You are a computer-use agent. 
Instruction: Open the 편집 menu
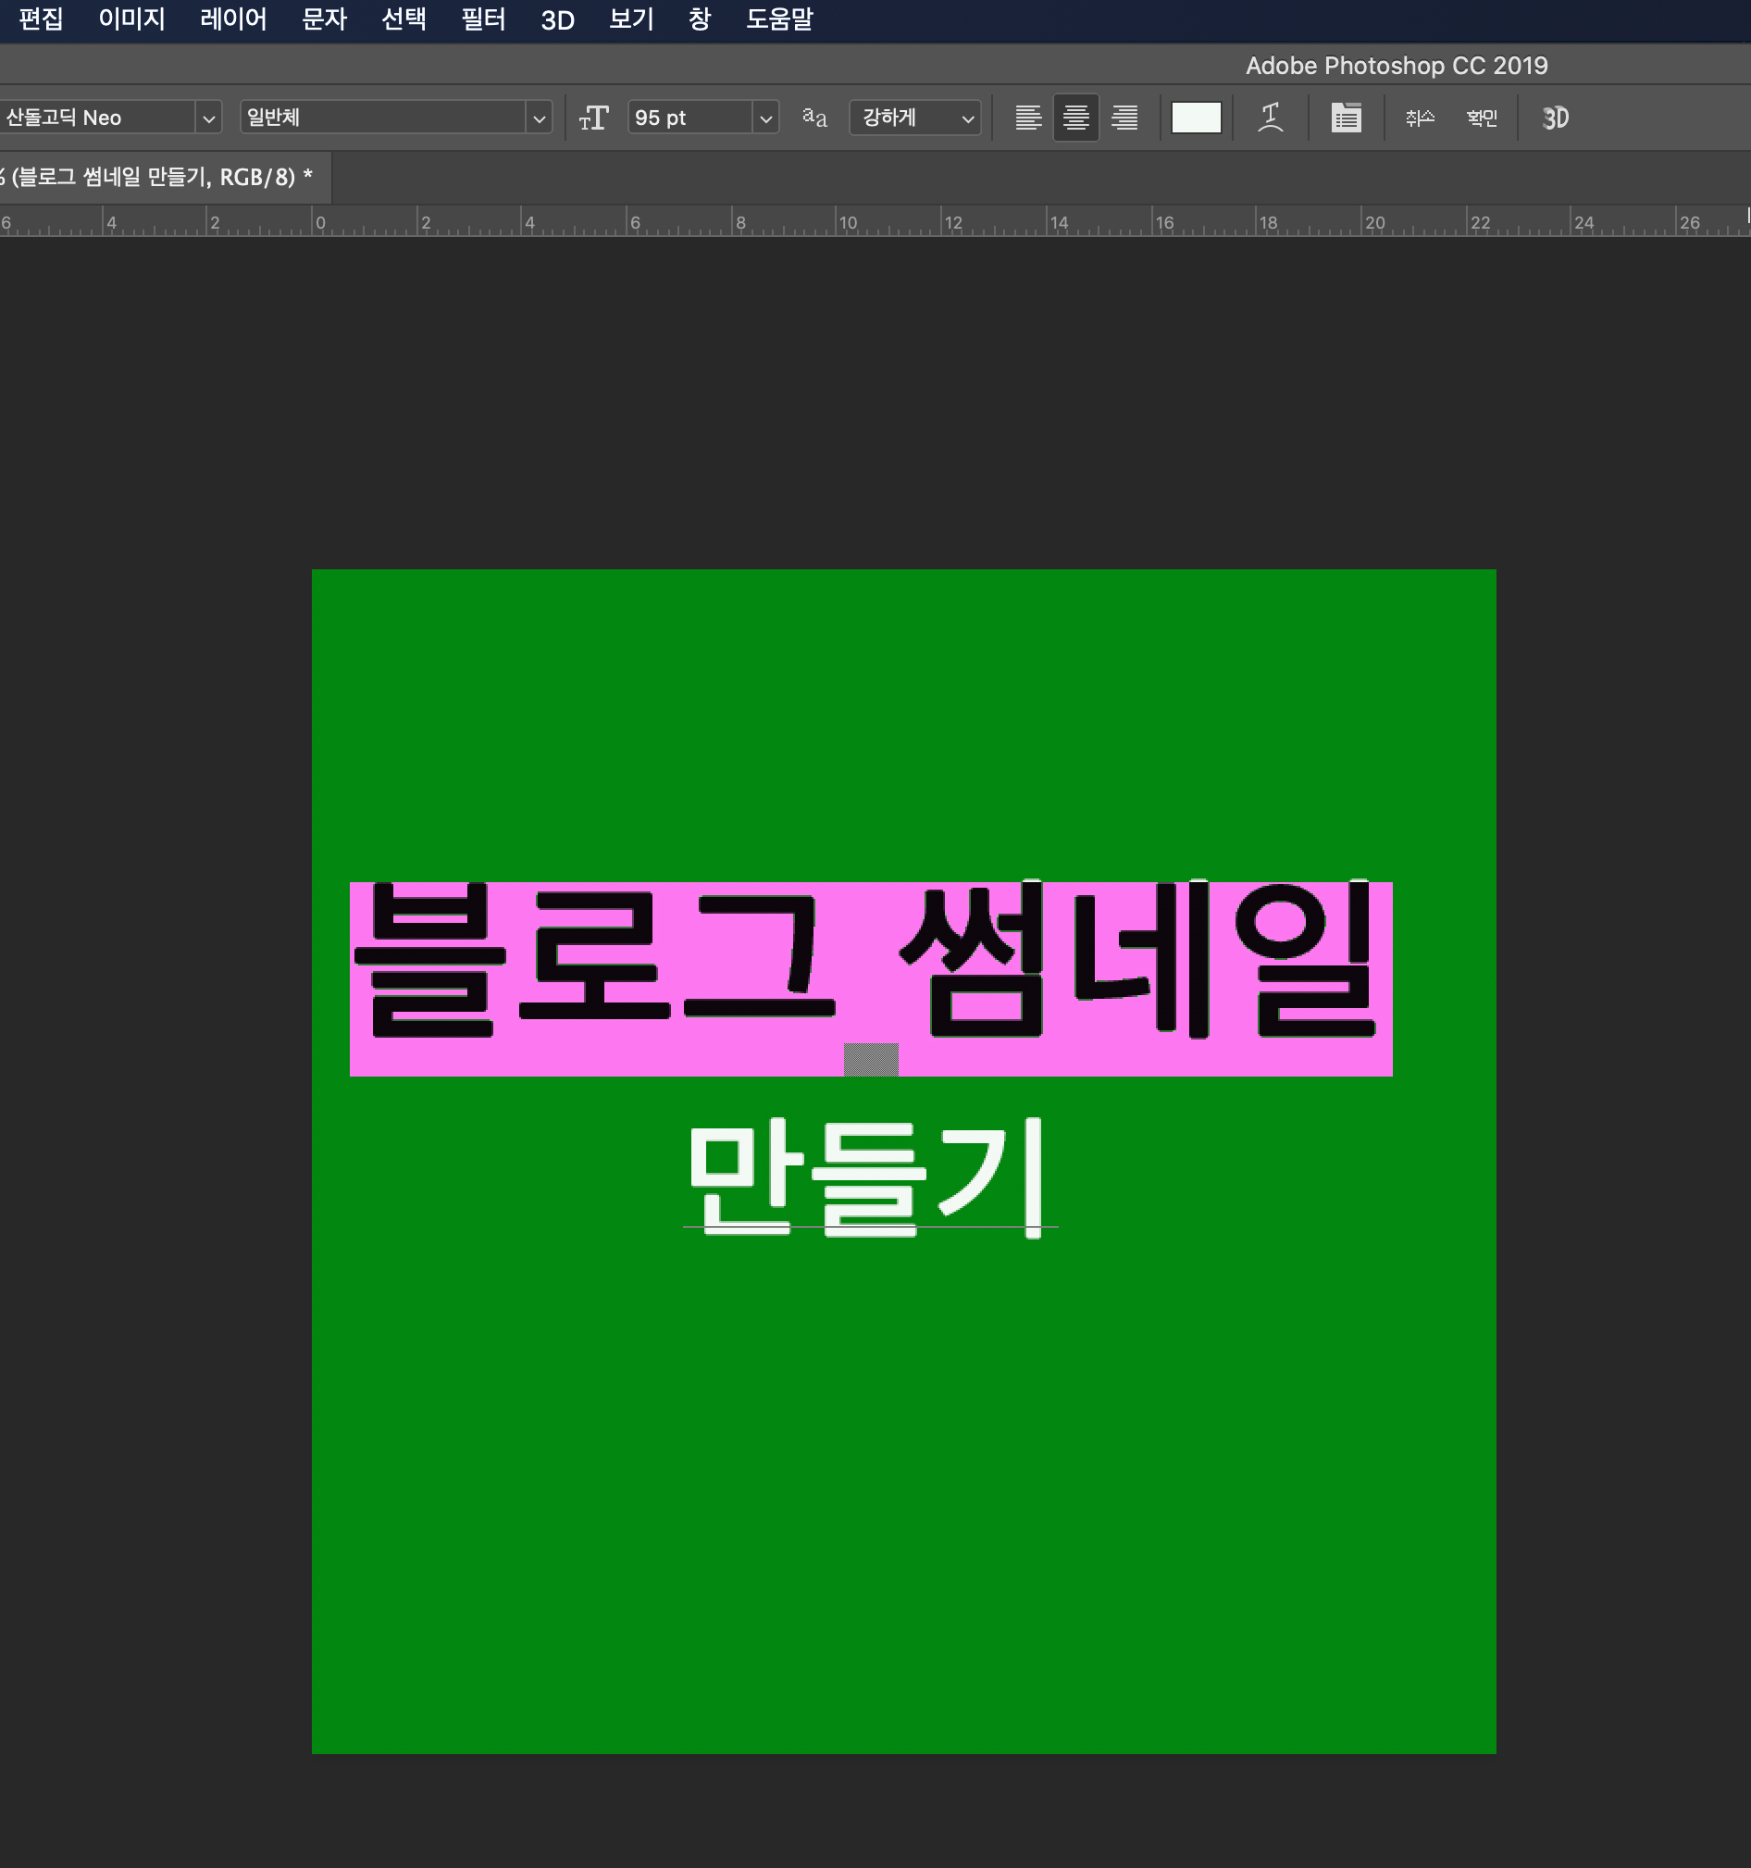(x=41, y=19)
